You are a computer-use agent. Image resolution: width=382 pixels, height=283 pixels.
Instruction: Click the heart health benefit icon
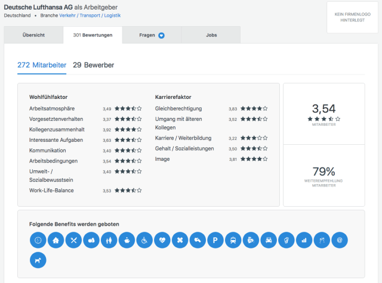tap(162, 240)
